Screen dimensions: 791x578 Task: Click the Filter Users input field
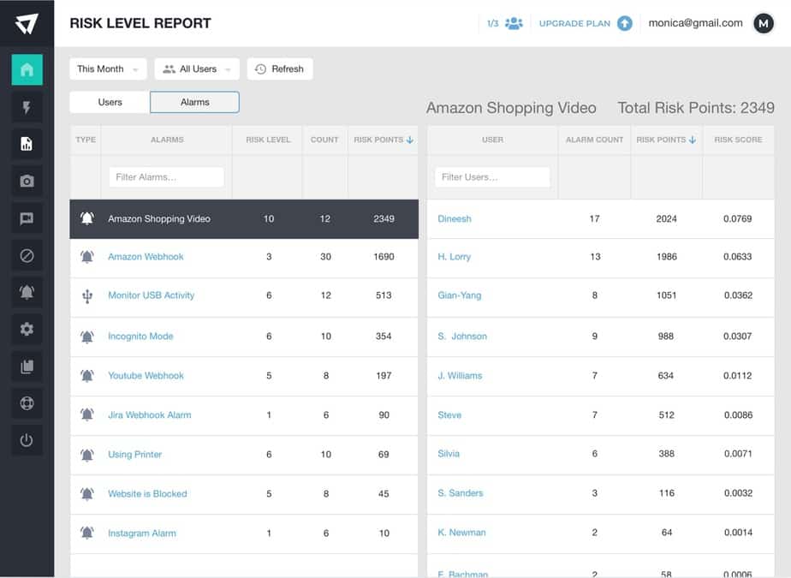pos(492,177)
